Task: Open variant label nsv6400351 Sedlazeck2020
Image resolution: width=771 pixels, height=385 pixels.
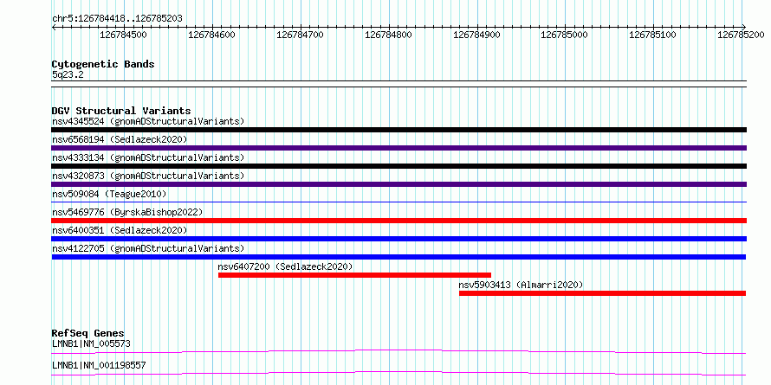Action: click(120, 230)
